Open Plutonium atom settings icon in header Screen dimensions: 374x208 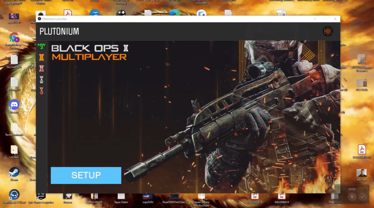coord(328,31)
